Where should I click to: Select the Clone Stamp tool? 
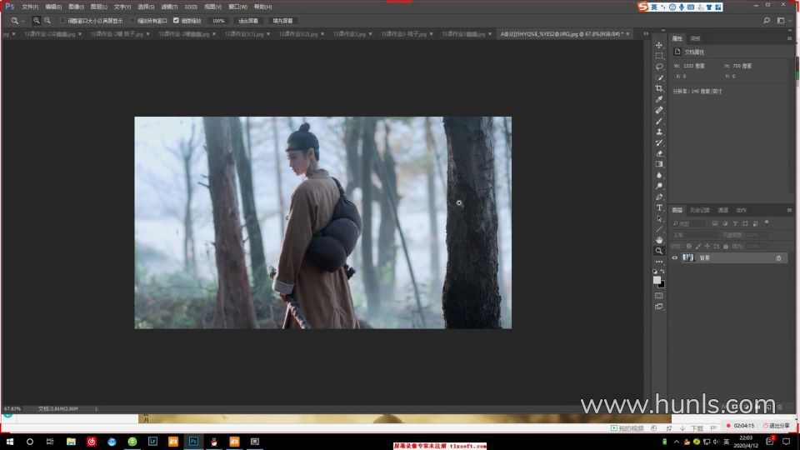(659, 132)
